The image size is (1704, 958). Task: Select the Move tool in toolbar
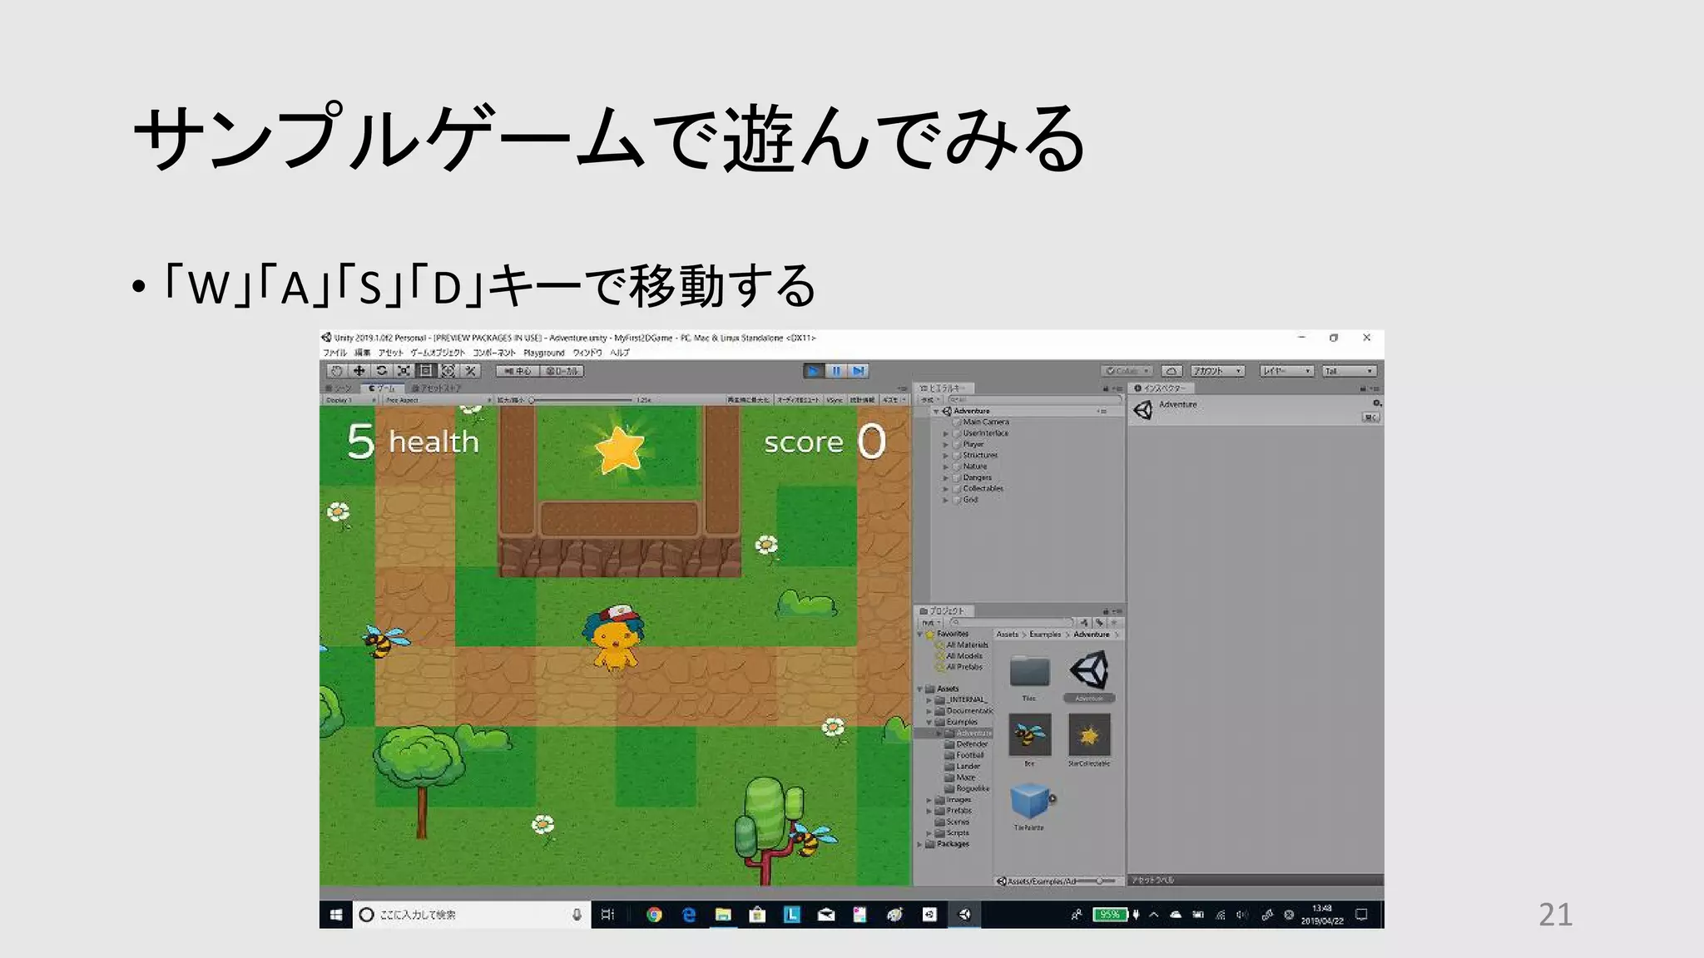tap(359, 371)
